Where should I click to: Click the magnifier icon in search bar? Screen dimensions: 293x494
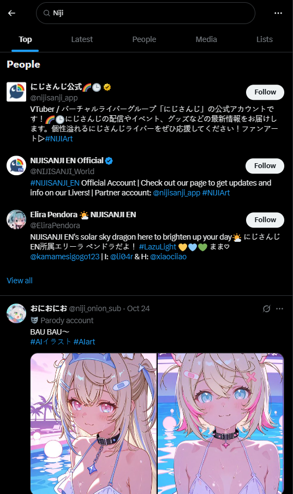click(x=46, y=13)
